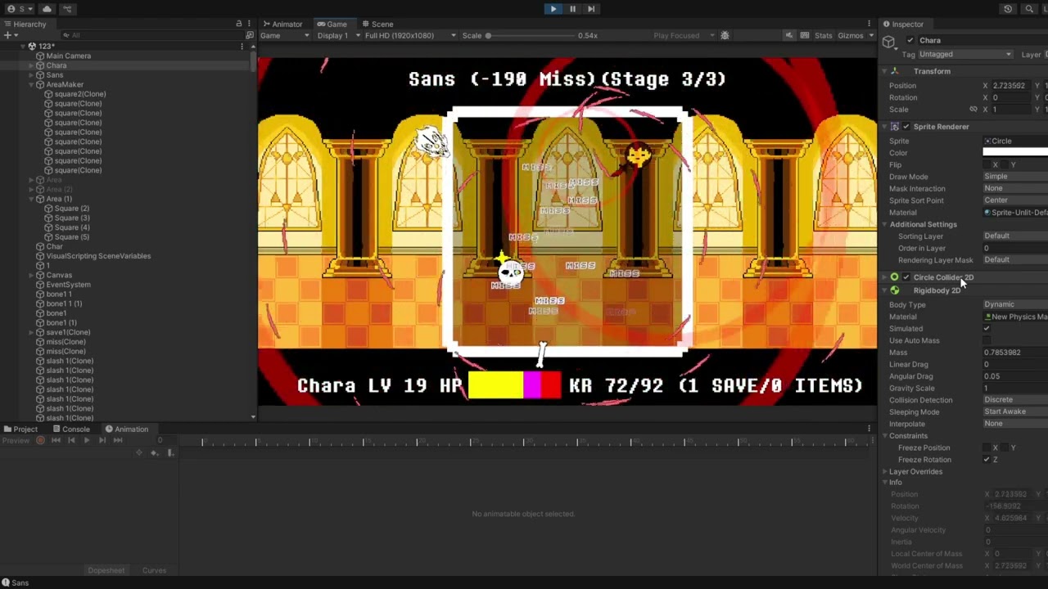Click the Step frame button
The image size is (1048, 589).
tap(591, 9)
